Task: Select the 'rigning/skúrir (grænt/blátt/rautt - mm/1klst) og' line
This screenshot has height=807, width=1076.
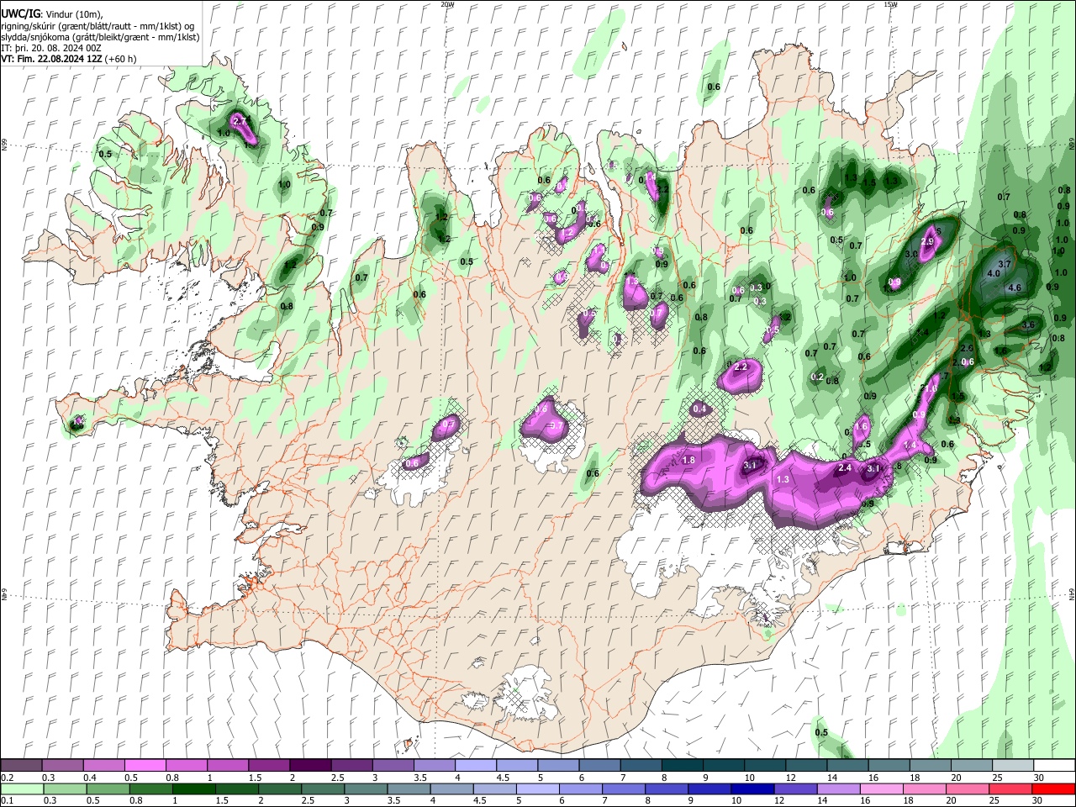Action: click(x=98, y=26)
